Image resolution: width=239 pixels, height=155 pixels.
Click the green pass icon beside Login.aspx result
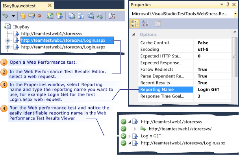[124, 143]
